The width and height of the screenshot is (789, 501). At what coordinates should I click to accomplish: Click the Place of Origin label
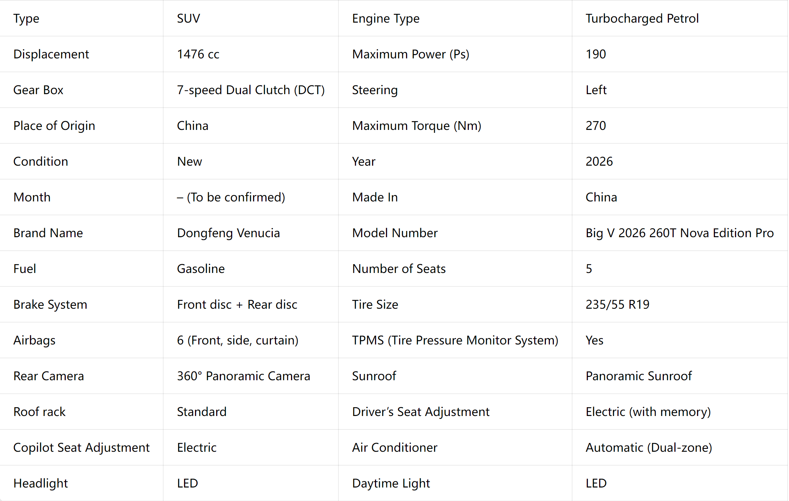point(54,126)
